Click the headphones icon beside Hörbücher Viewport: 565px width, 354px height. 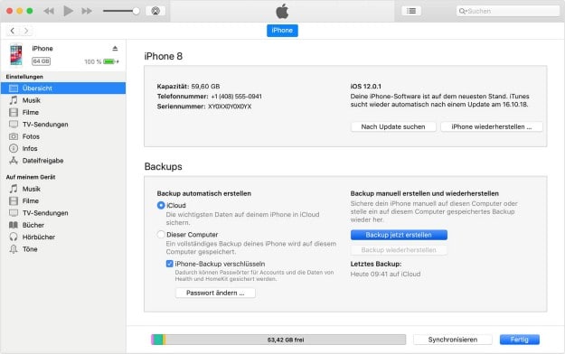coord(14,237)
